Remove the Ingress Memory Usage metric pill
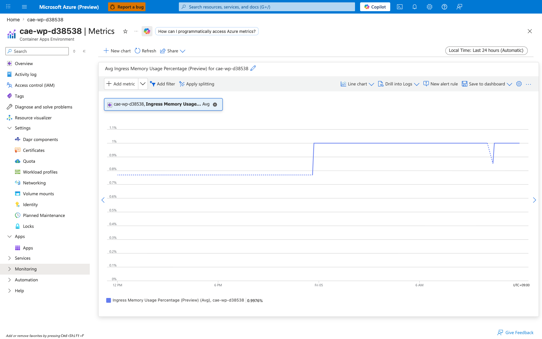Image resolution: width=542 pixels, height=339 pixels. [x=215, y=104]
